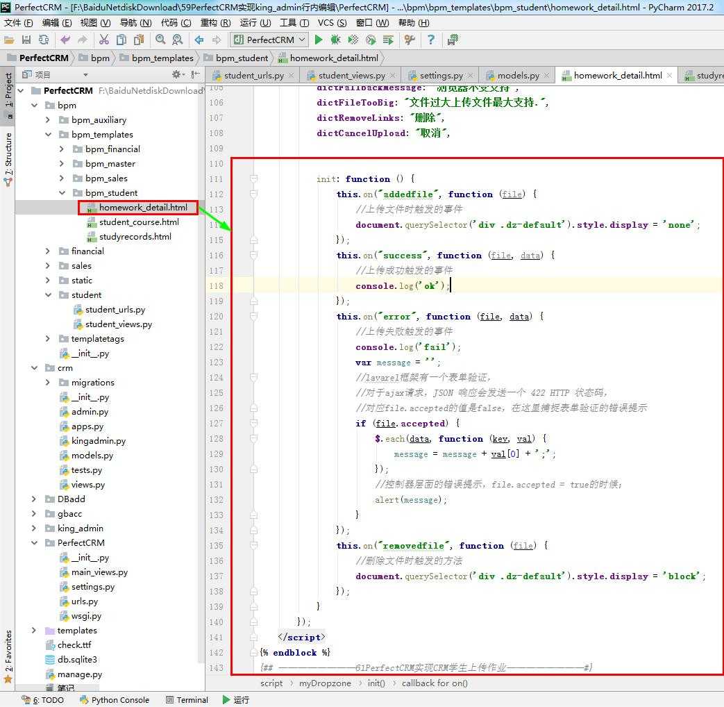
Task: Collapse the bpm_student folder
Action: [62, 192]
